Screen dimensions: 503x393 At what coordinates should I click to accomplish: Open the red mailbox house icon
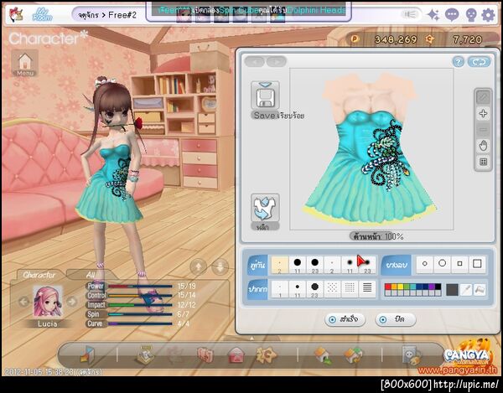[236, 355]
